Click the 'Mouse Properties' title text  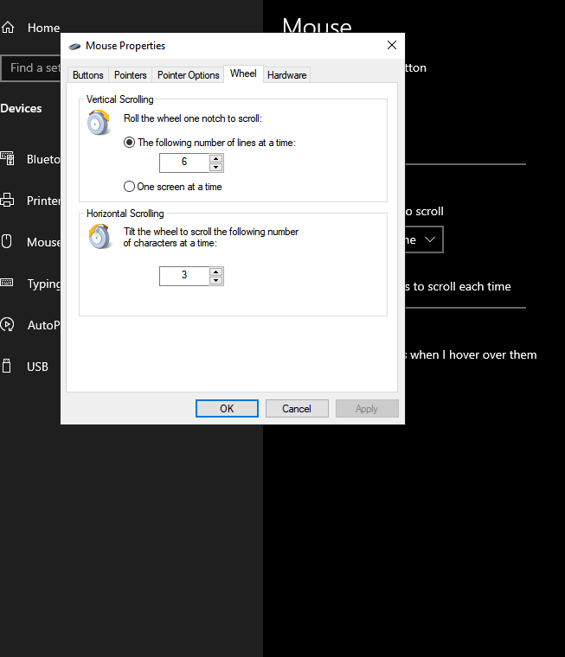(125, 46)
